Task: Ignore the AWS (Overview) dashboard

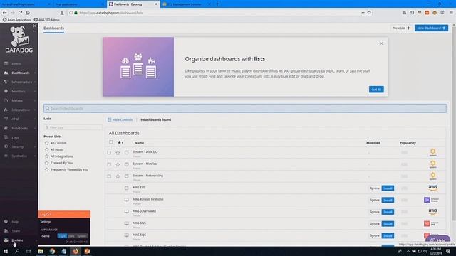Action: pyautogui.click(x=375, y=212)
